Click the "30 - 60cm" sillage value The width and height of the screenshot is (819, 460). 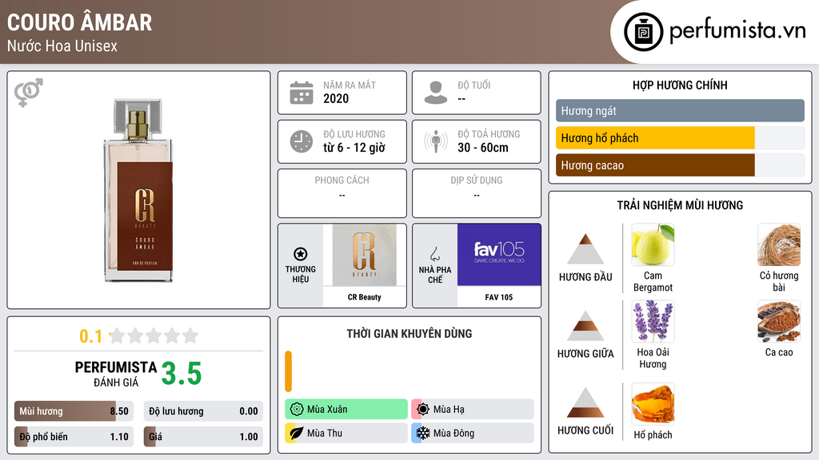coord(483,148)
